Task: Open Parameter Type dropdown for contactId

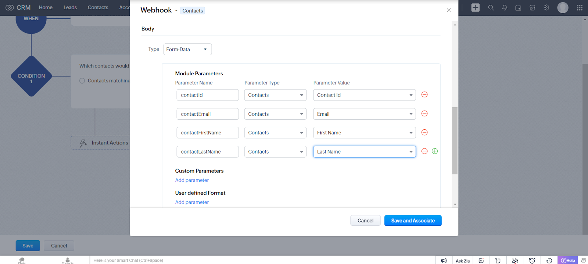Action: (x=275, y=95)
